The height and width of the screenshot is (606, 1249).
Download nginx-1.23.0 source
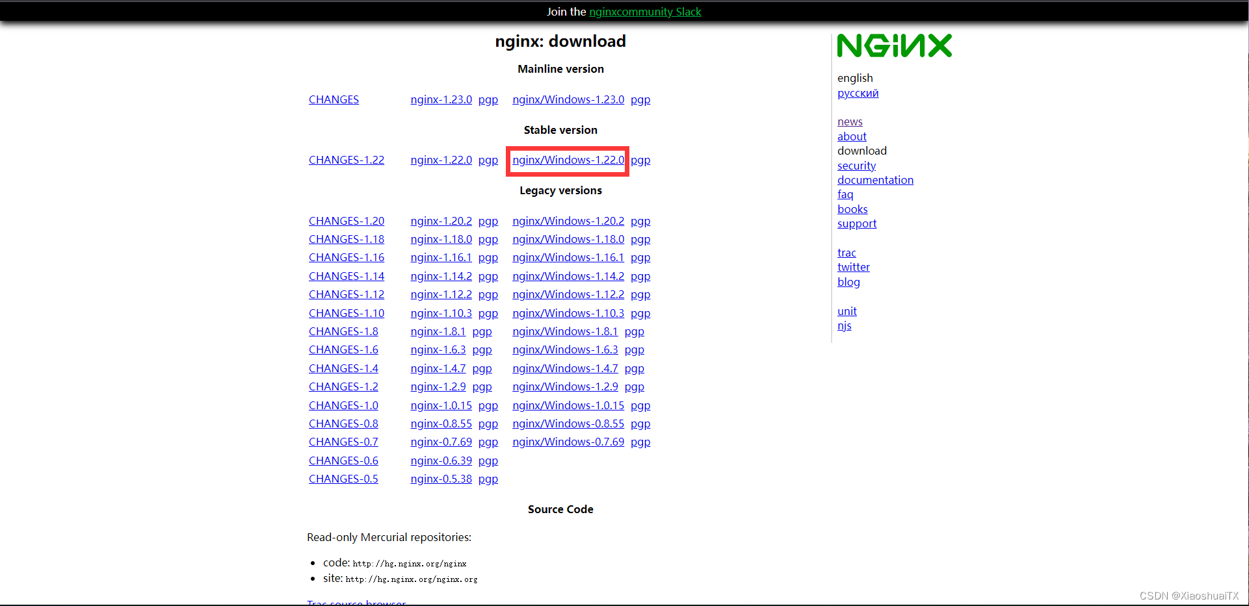click(441, 99)
